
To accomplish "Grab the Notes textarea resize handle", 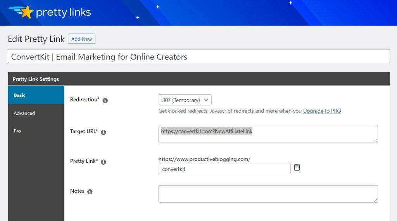I will [x=375, y=200].
